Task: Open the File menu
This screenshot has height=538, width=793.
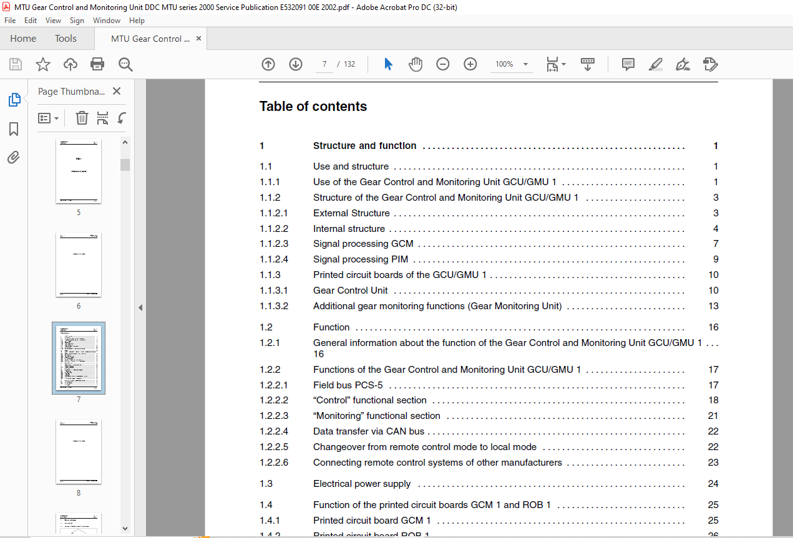Action: 10,21
